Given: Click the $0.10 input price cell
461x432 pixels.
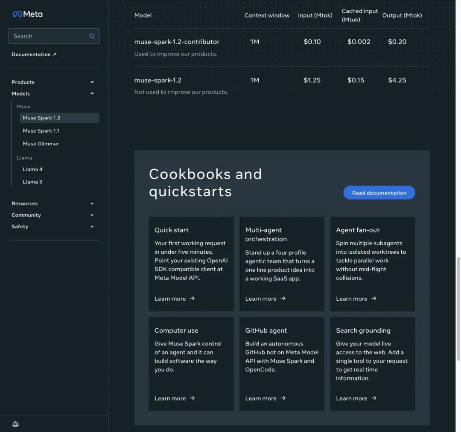Looking at the screenshot, I should click(312, 42).
